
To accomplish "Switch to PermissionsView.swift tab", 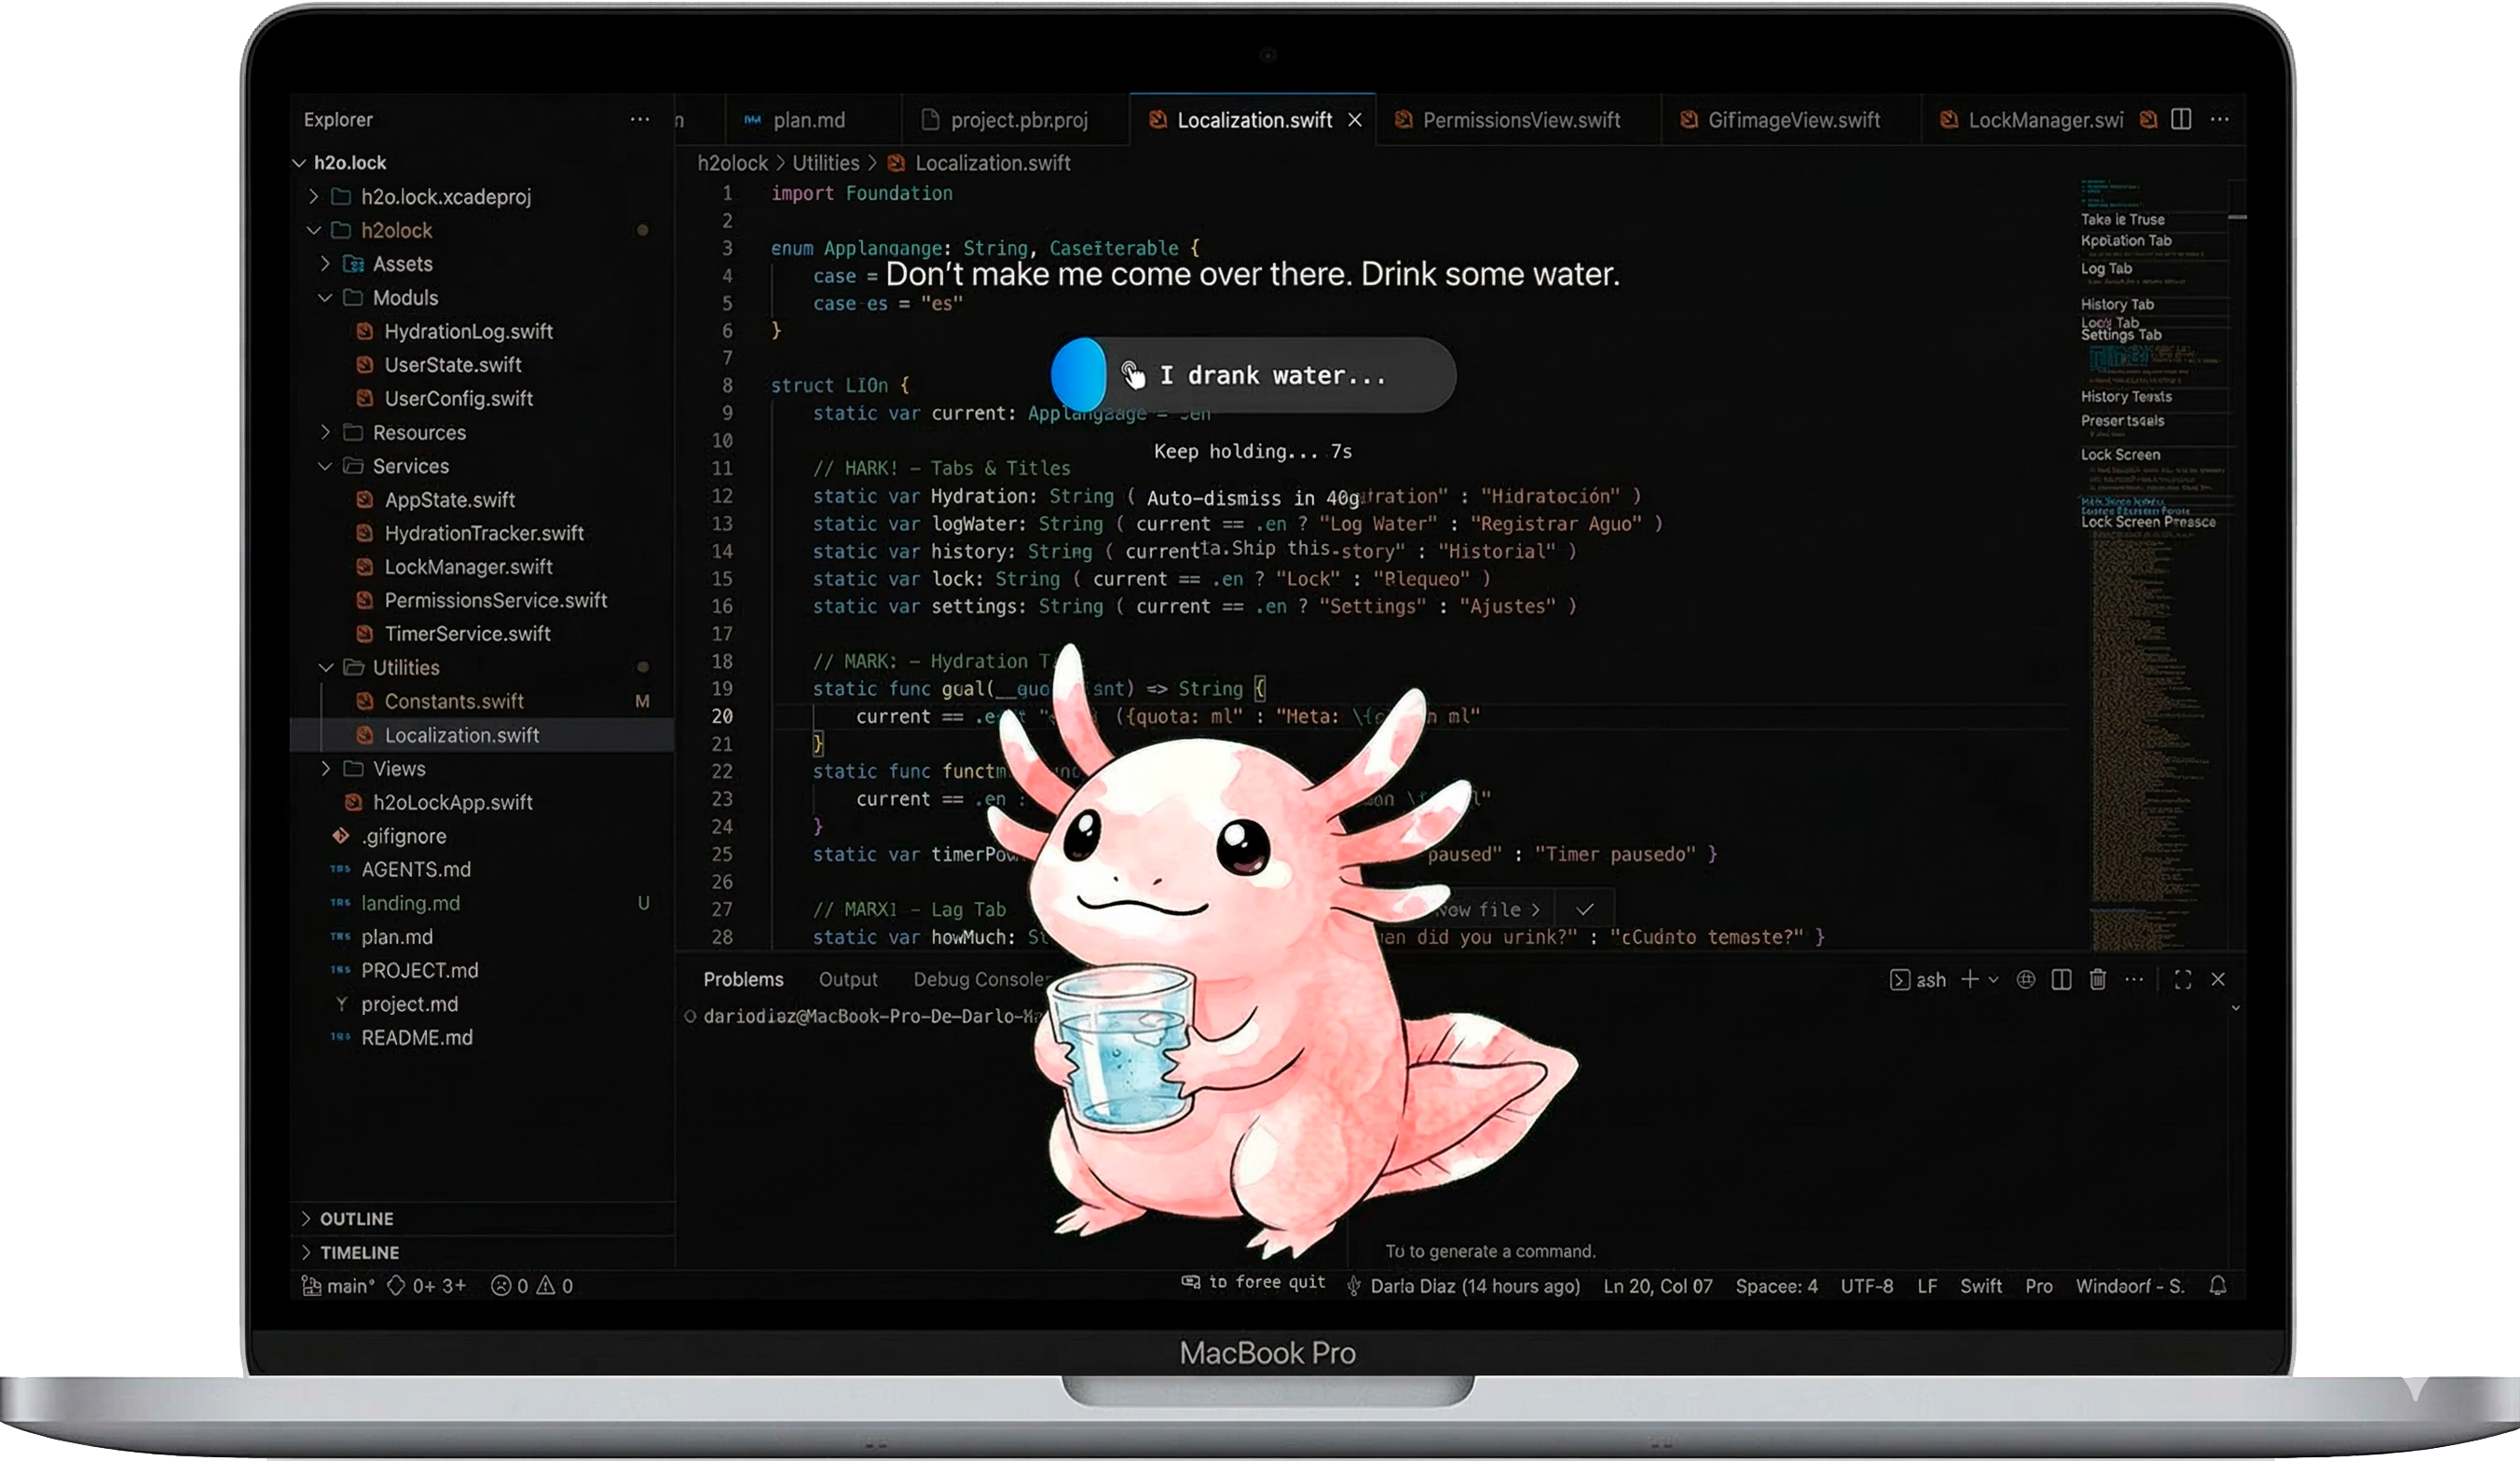I will click(x=1520, y=120).
